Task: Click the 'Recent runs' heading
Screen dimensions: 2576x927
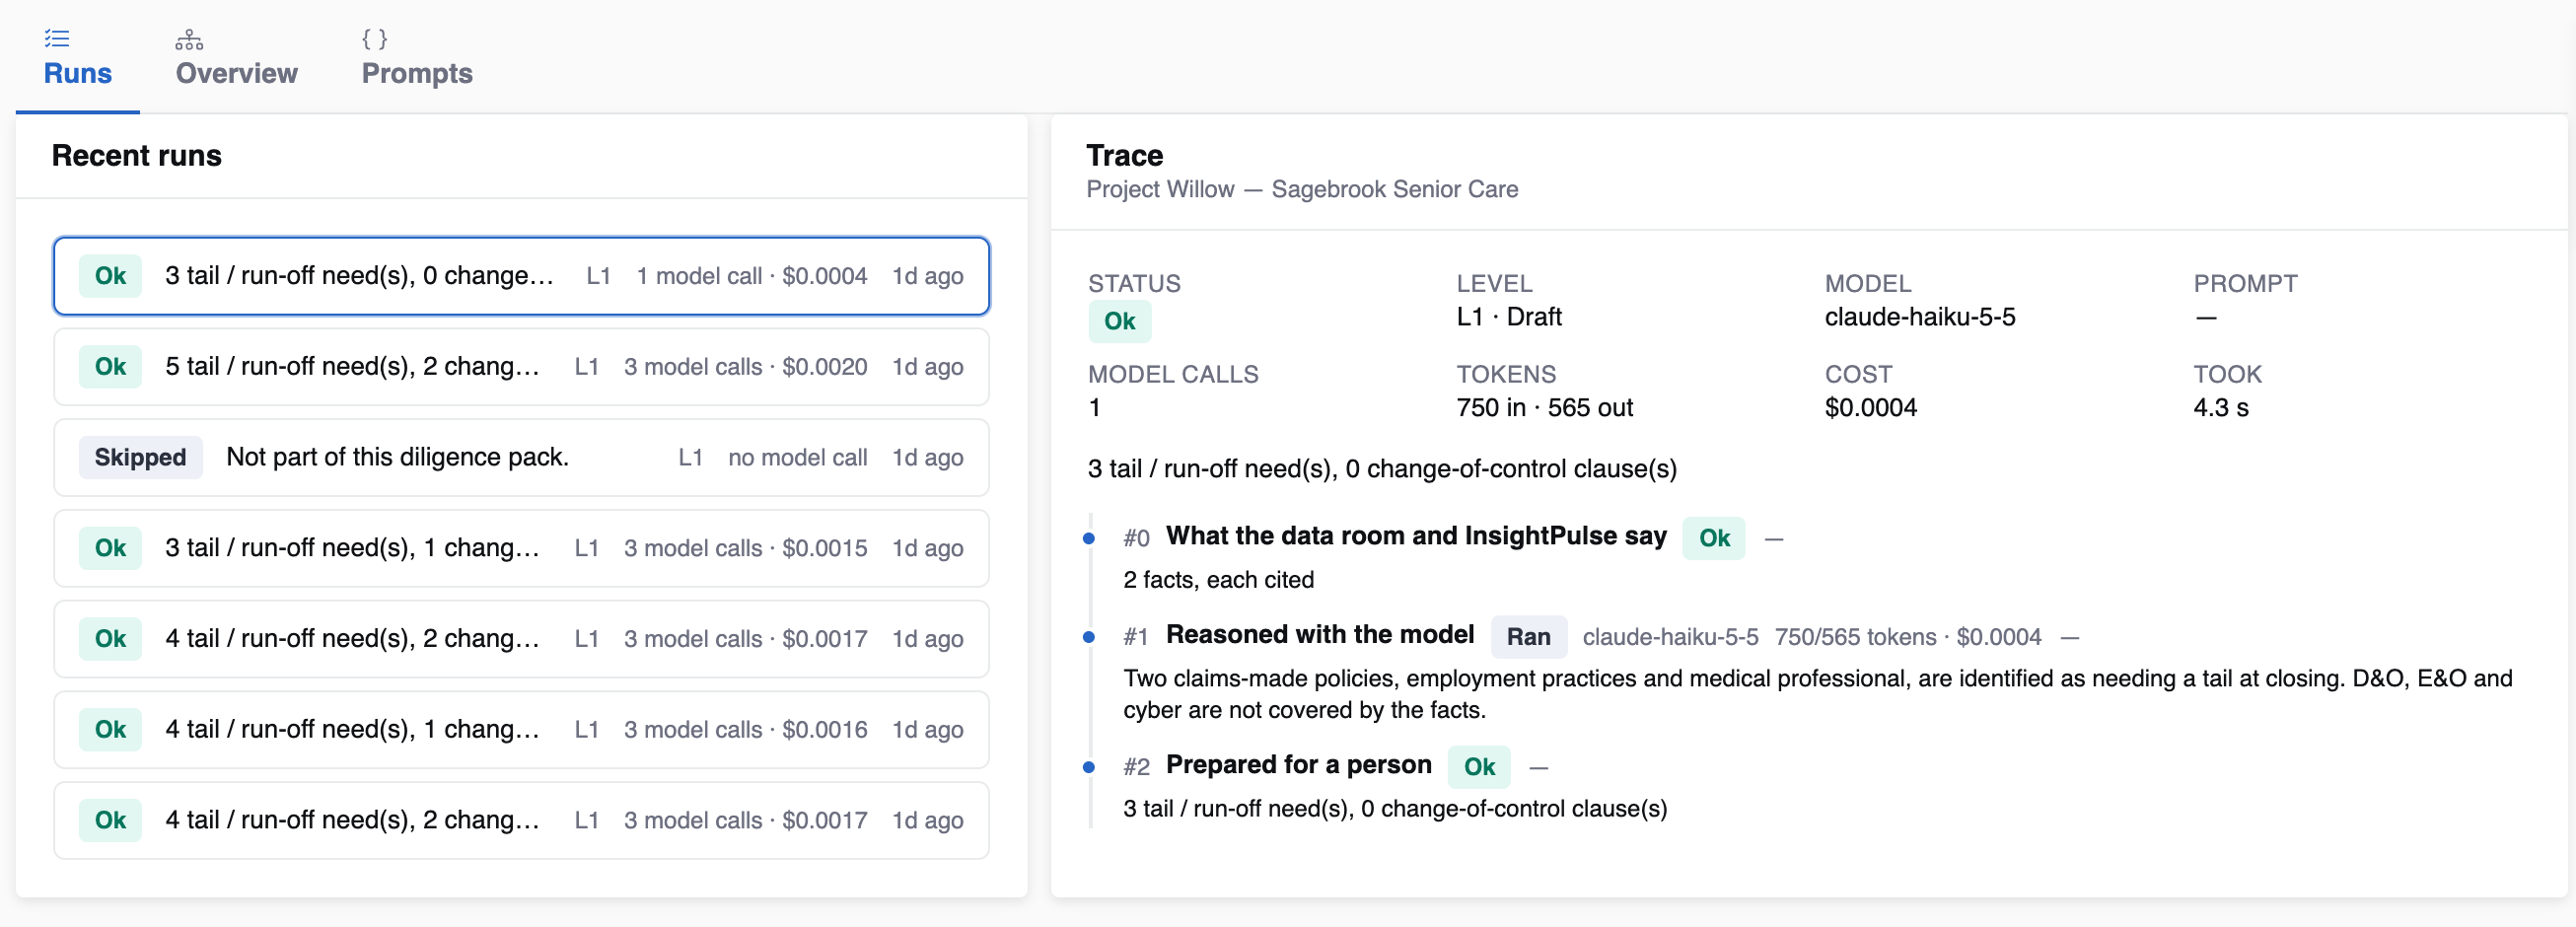Action: tap(137, 156)
